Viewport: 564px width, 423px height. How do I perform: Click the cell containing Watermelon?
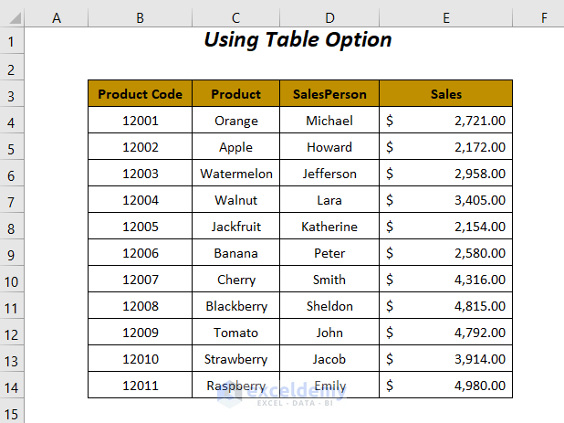pos(235,174)
